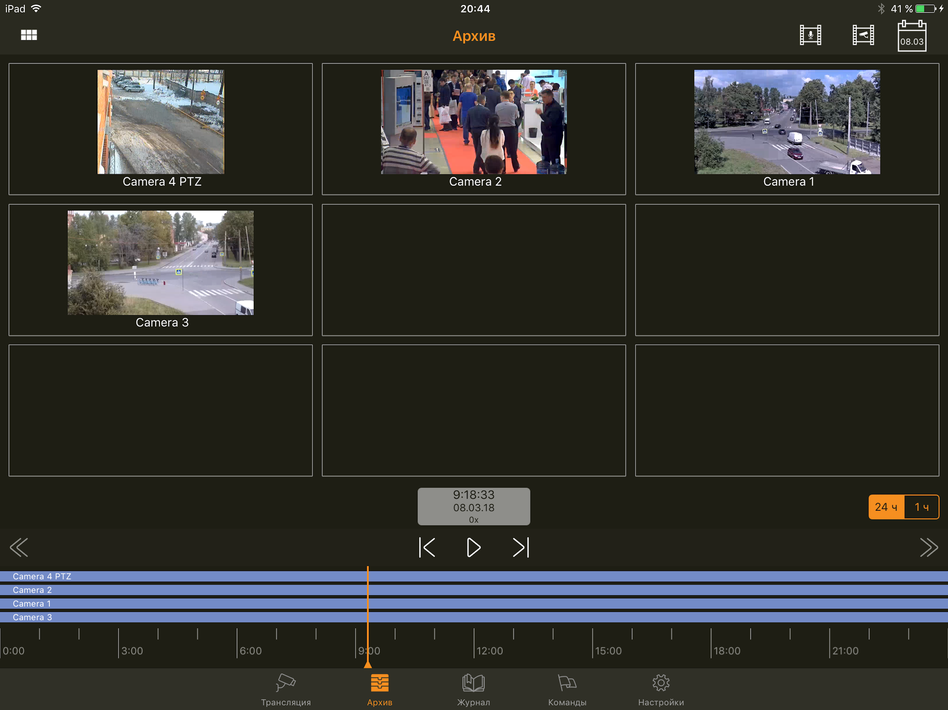Screen dimensions: 948x710
Task: Seek to 15:00 on the time ruler
Action: pyautogui.click(x=608, y=651)
